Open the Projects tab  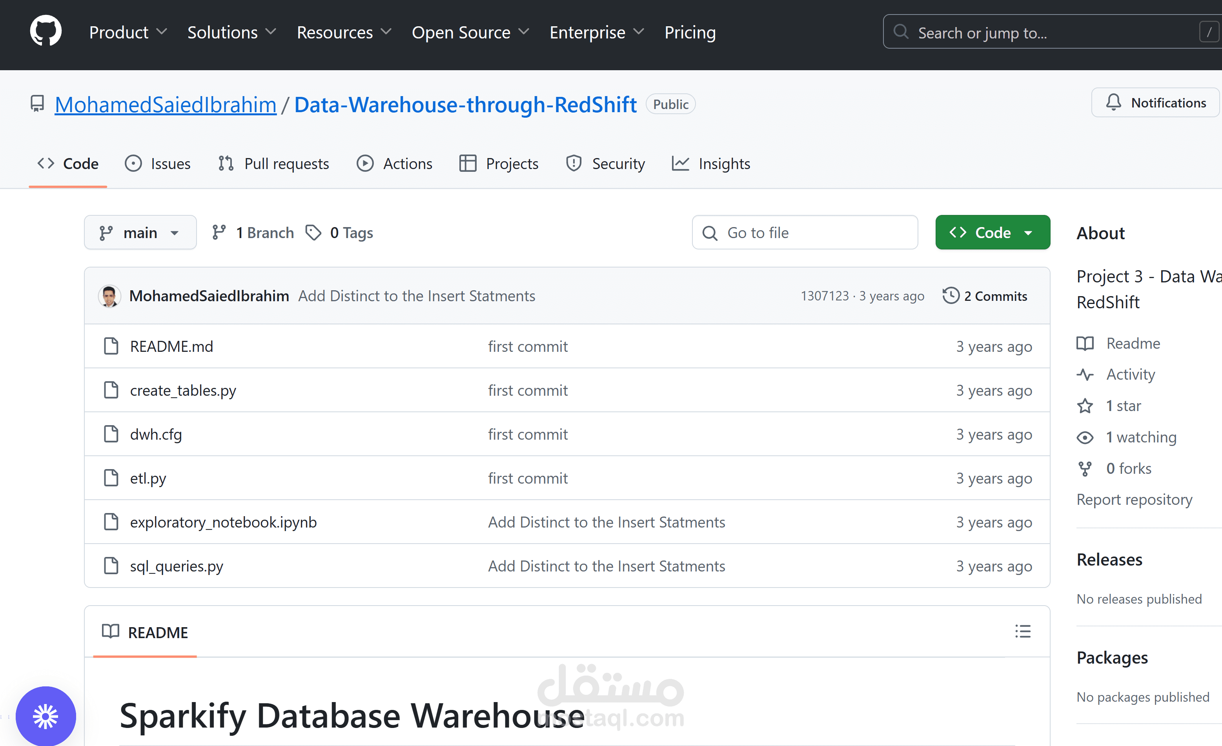(x=499, y=164)
